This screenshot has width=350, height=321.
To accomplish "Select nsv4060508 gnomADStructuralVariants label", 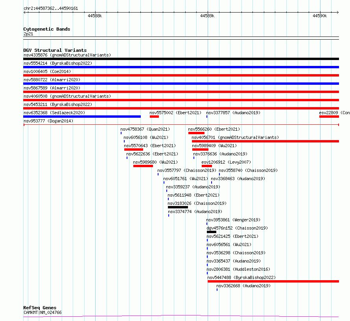I will tap(67, 96).
